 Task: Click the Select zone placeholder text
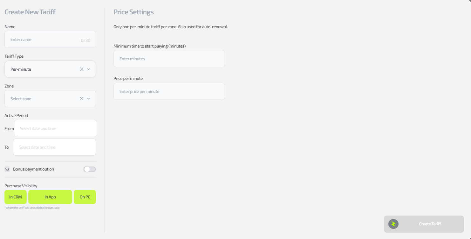coord(21,99)
